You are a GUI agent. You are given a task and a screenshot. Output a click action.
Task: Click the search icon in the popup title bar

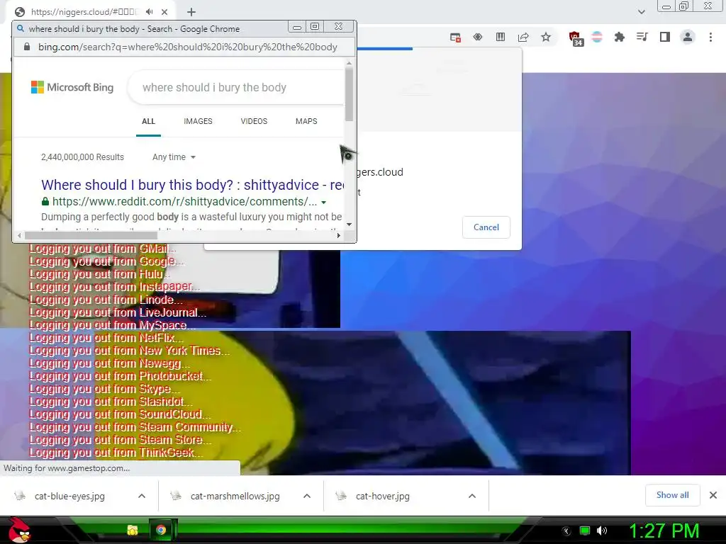21,28
